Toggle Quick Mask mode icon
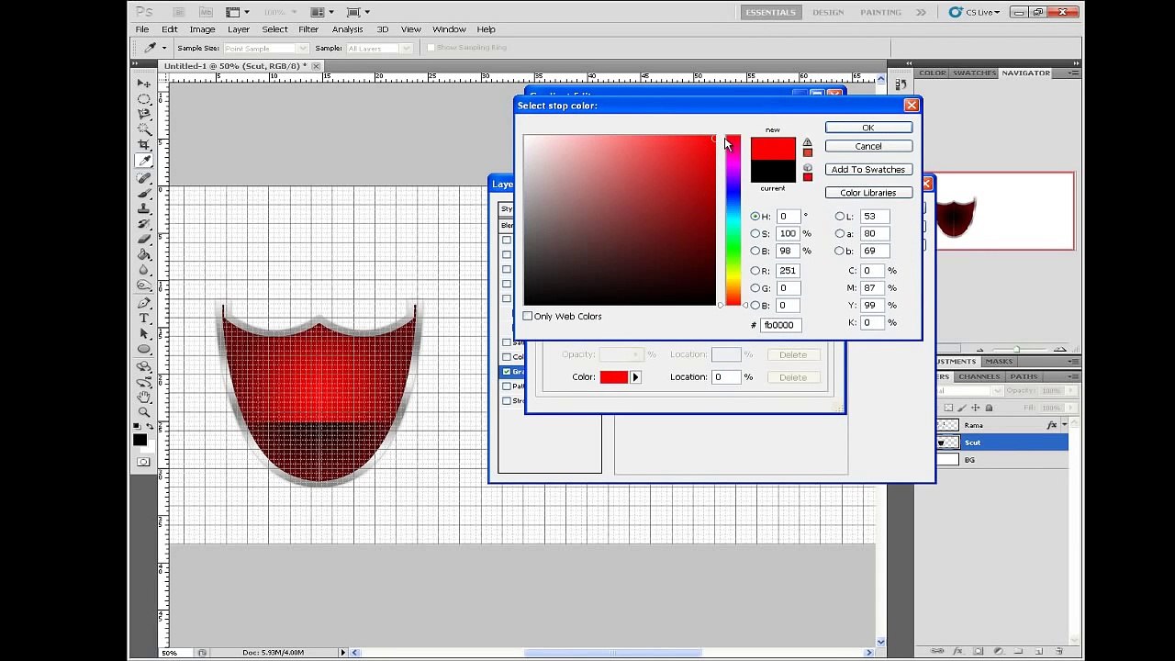The width and height of the screenshot is (1175, 661). point(143,462)
